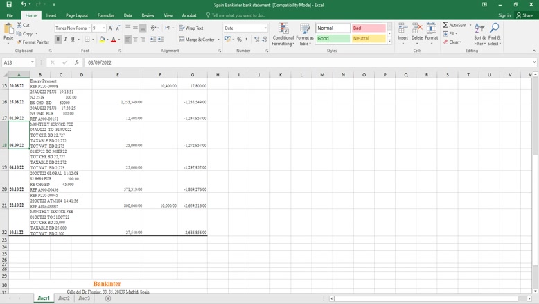Expand the font name dropdown
Viewport: 539px width, 304px height.
pyautogui.click(x=89, y=28)
